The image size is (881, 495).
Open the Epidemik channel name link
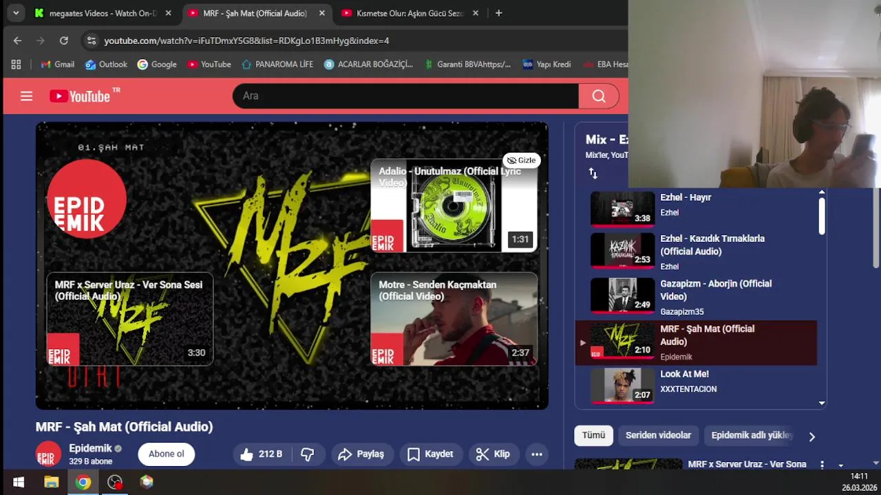90,448
